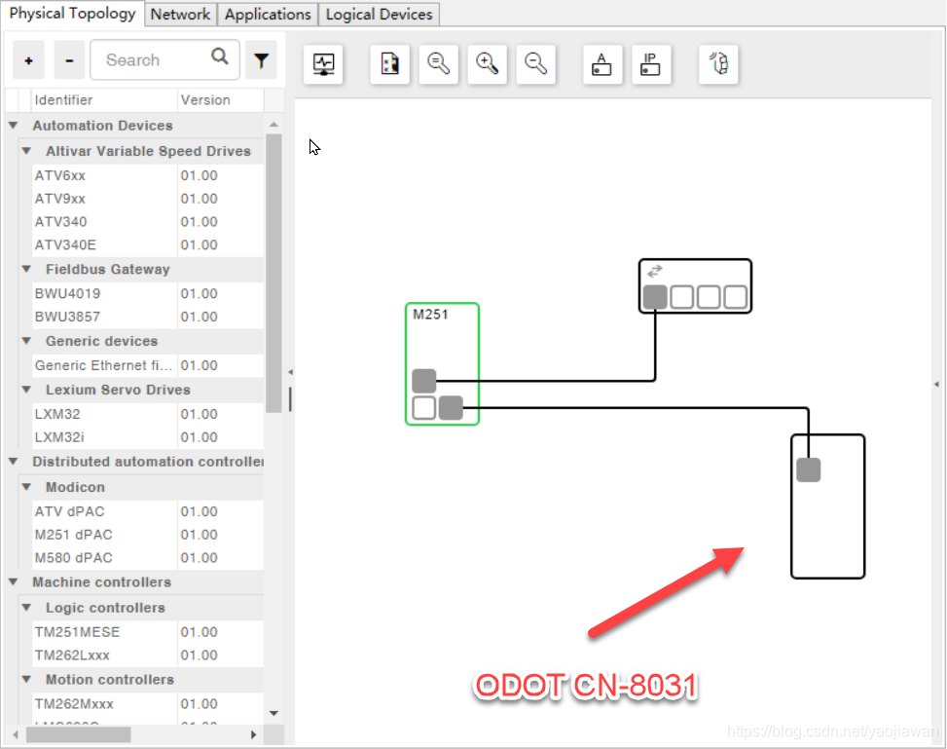
Task: Select ATV9xx in the catalog
Action: tap(147, 199)
